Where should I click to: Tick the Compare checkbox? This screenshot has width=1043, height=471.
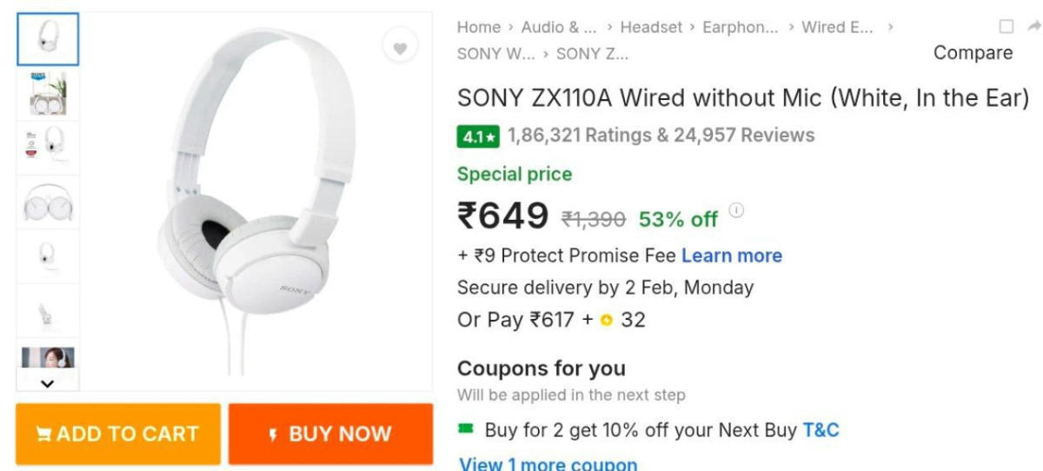tap(1006, 27)
